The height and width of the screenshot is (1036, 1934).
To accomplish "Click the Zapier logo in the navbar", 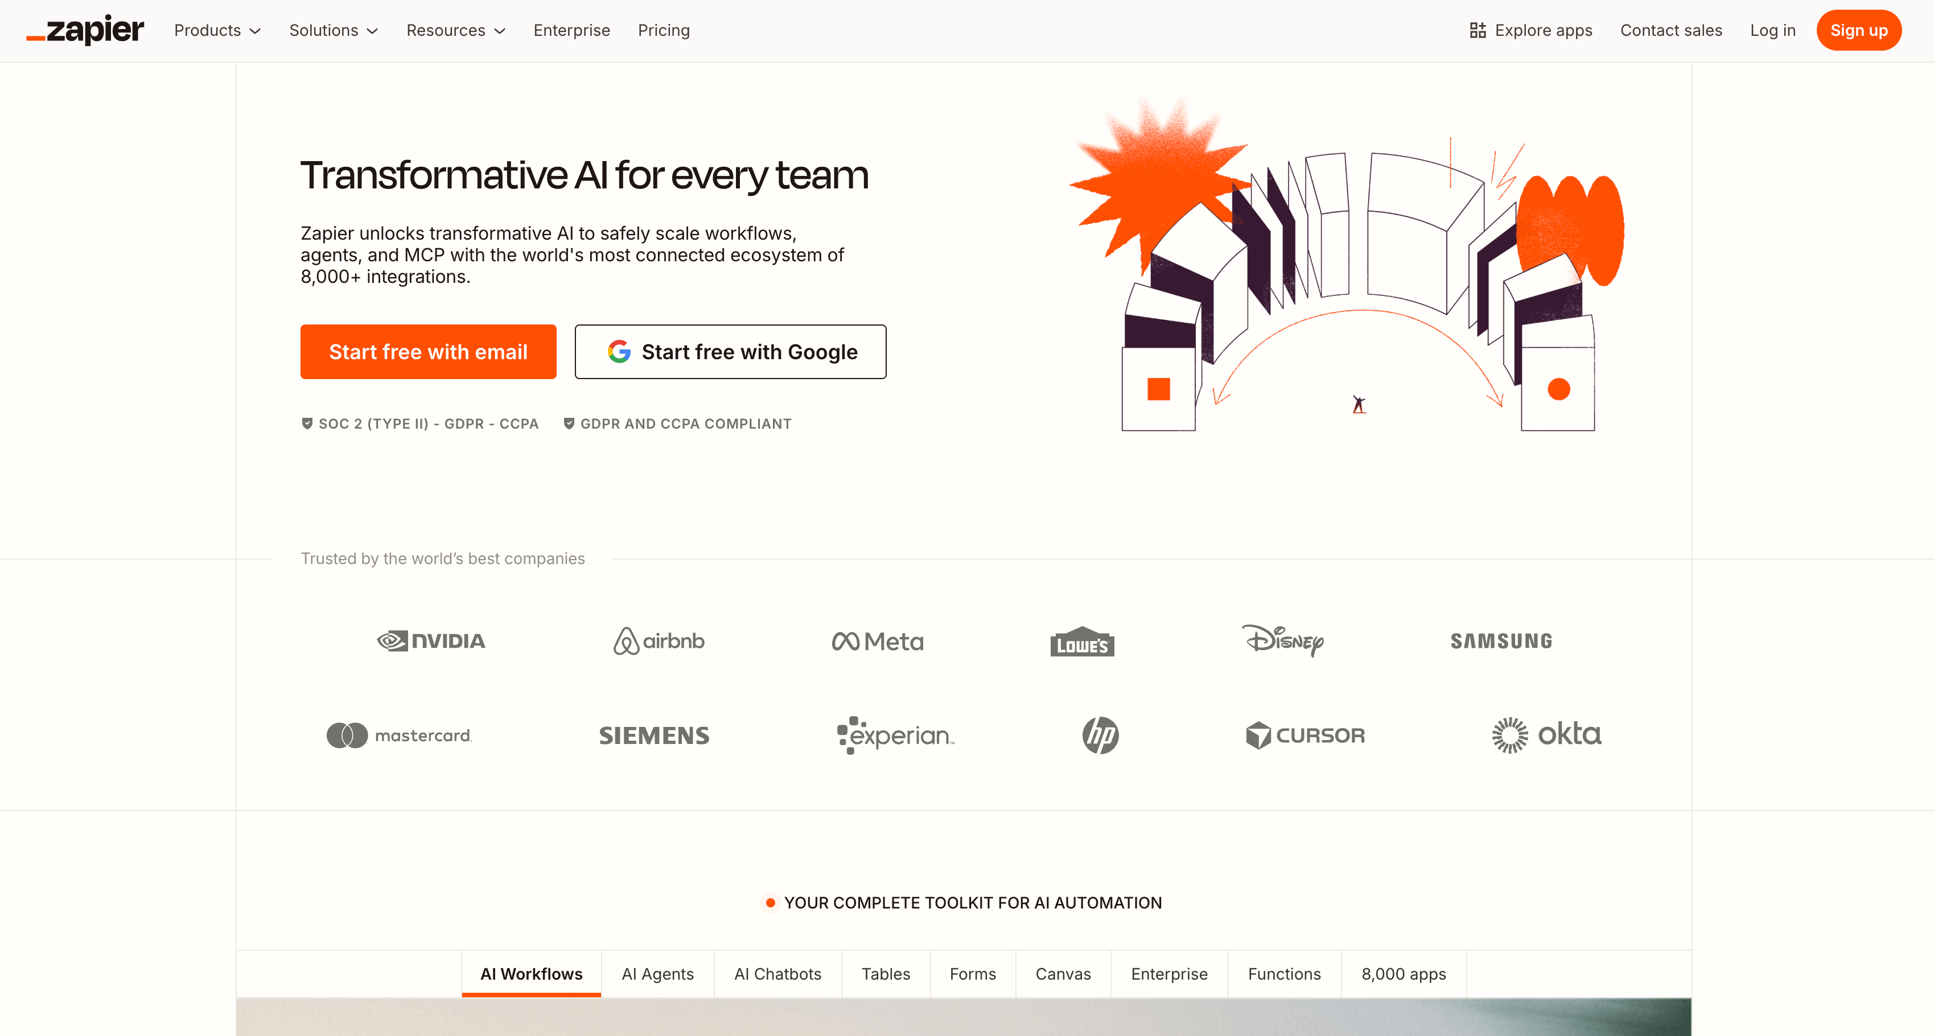I will pyautogui.click(x=84, y=30).
